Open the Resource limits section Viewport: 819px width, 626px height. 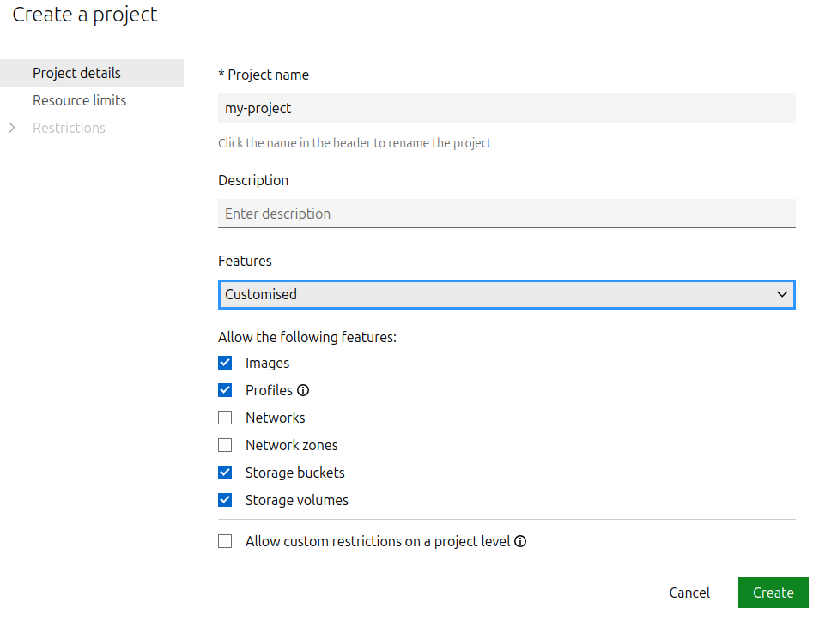(79, 100)
